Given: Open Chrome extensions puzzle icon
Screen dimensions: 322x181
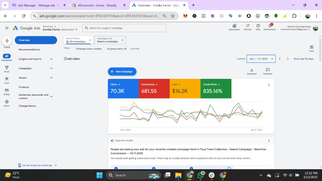Looking at the screenshot, I should coord(294,16).
